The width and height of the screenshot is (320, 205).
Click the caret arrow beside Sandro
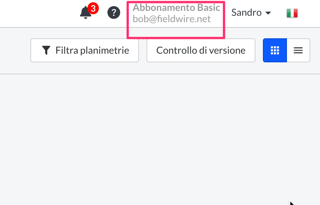click(x=268, y=13)
